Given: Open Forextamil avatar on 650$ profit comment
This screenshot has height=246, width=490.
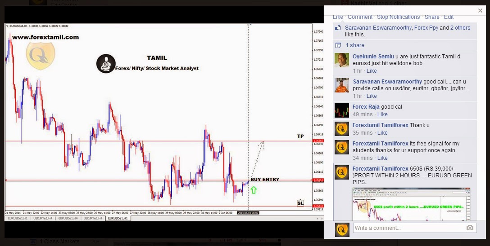Looking at the screenshot, I should tap(342, 172).
